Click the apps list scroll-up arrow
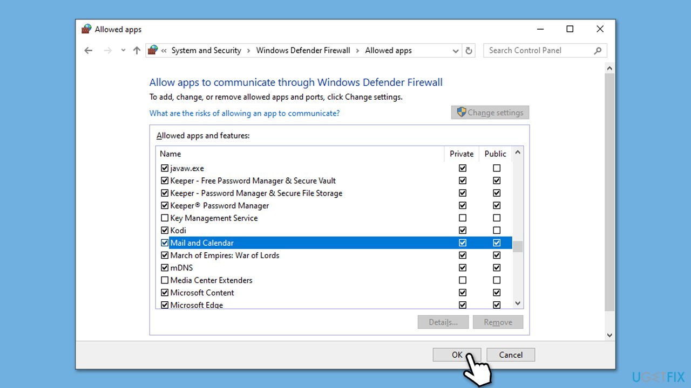Screen dimensions: 691x388 [x=518, y=152]
